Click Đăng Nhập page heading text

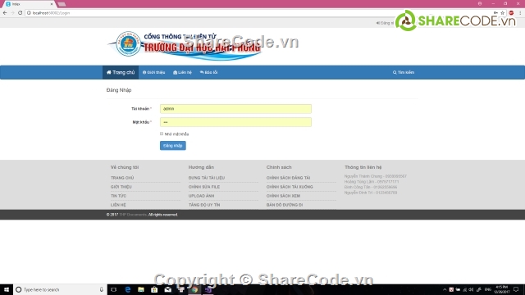click(x=119, y=90)
